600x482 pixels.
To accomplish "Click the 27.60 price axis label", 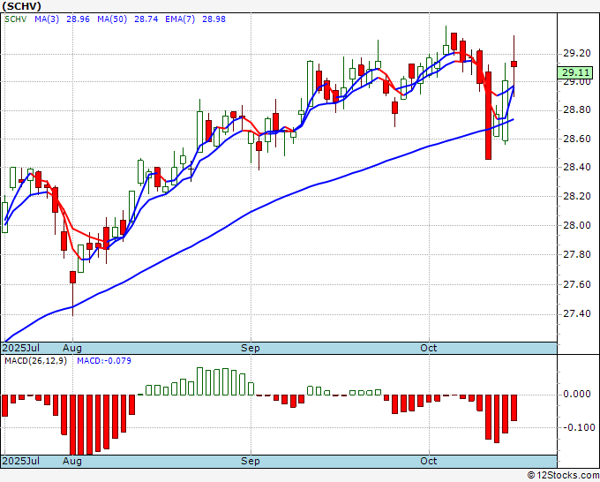I will (577, 284).
